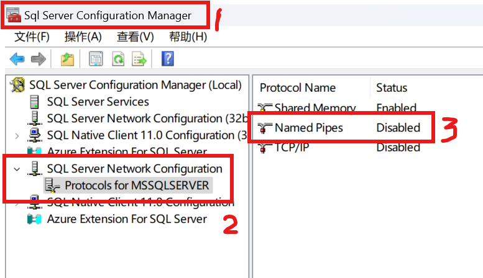Open the 帮助(H) menu
483x278 pixels.
click(x=188, y=37)
